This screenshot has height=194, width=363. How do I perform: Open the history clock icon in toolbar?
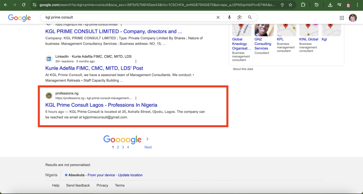317,5
